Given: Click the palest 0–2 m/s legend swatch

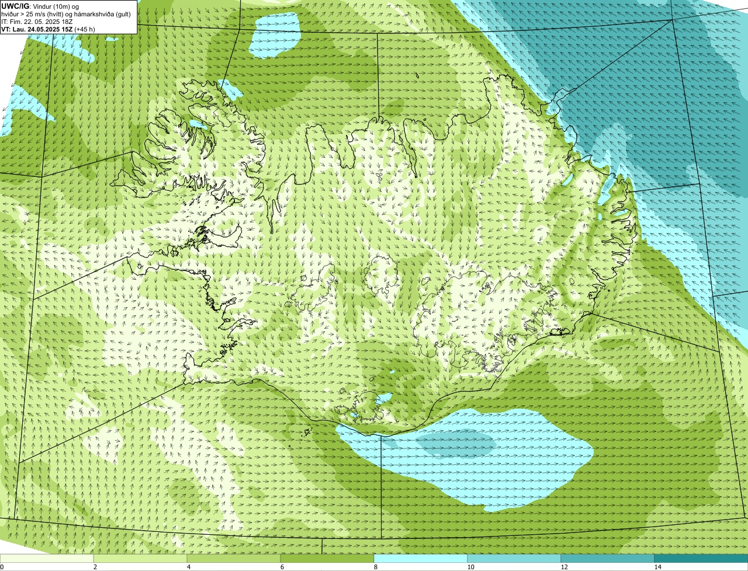Looking at the screenshot, I should (47, 558).
